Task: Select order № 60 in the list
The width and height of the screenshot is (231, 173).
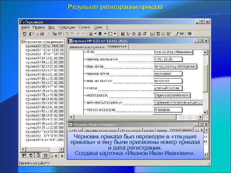Action: tap(45, 115)
